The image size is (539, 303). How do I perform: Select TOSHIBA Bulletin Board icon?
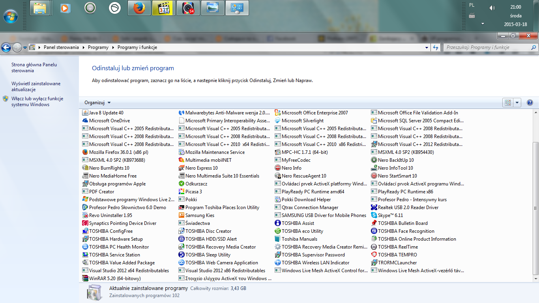click(374, 223)
